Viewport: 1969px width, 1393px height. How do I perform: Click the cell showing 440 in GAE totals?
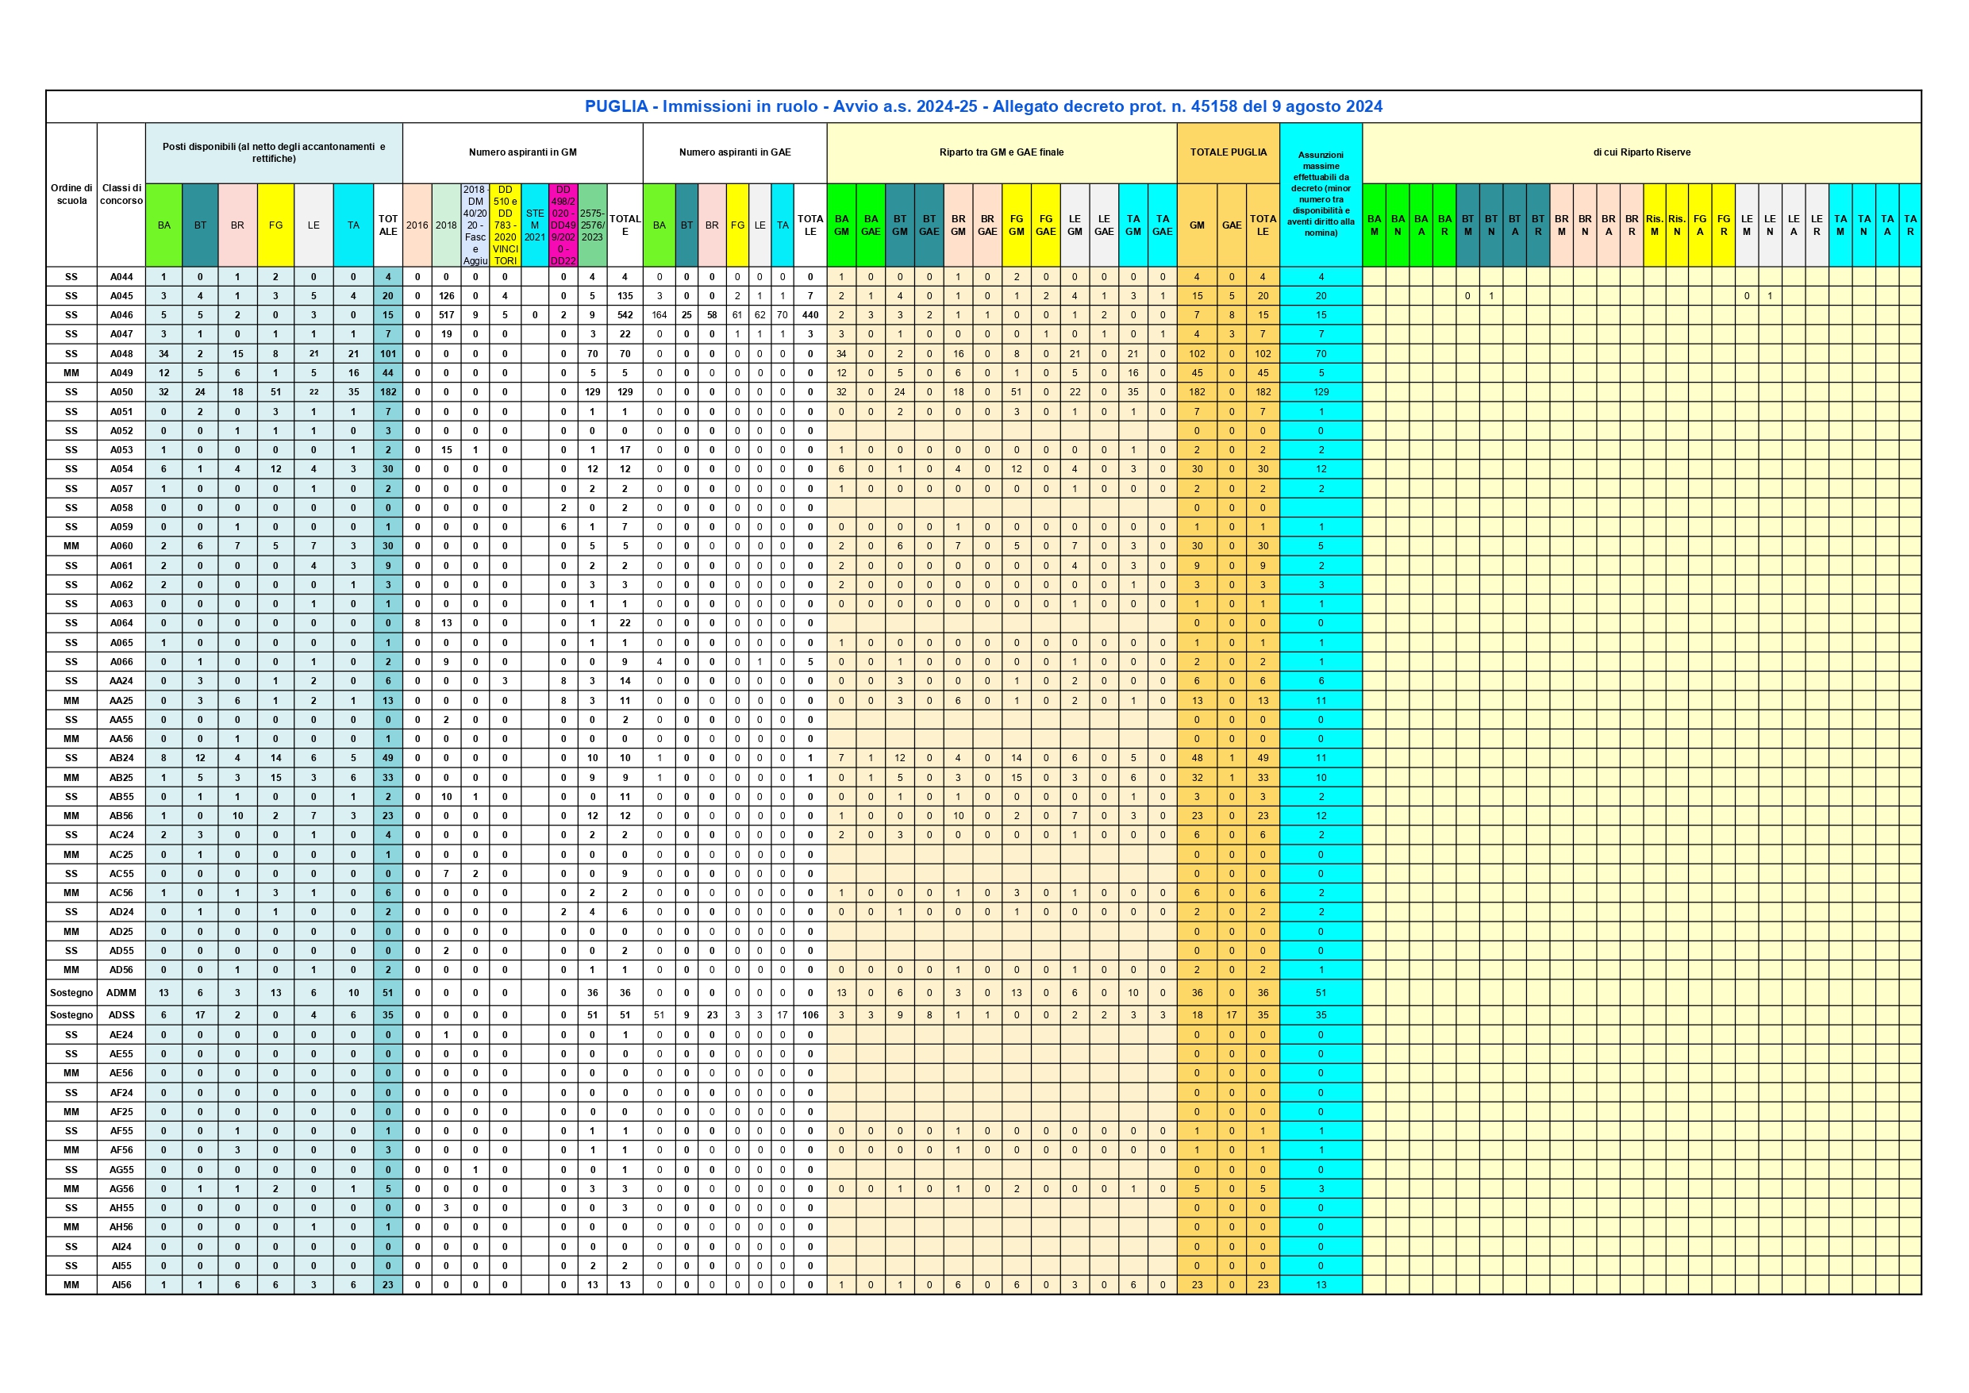pyautogui.click(x=810, y=315)
